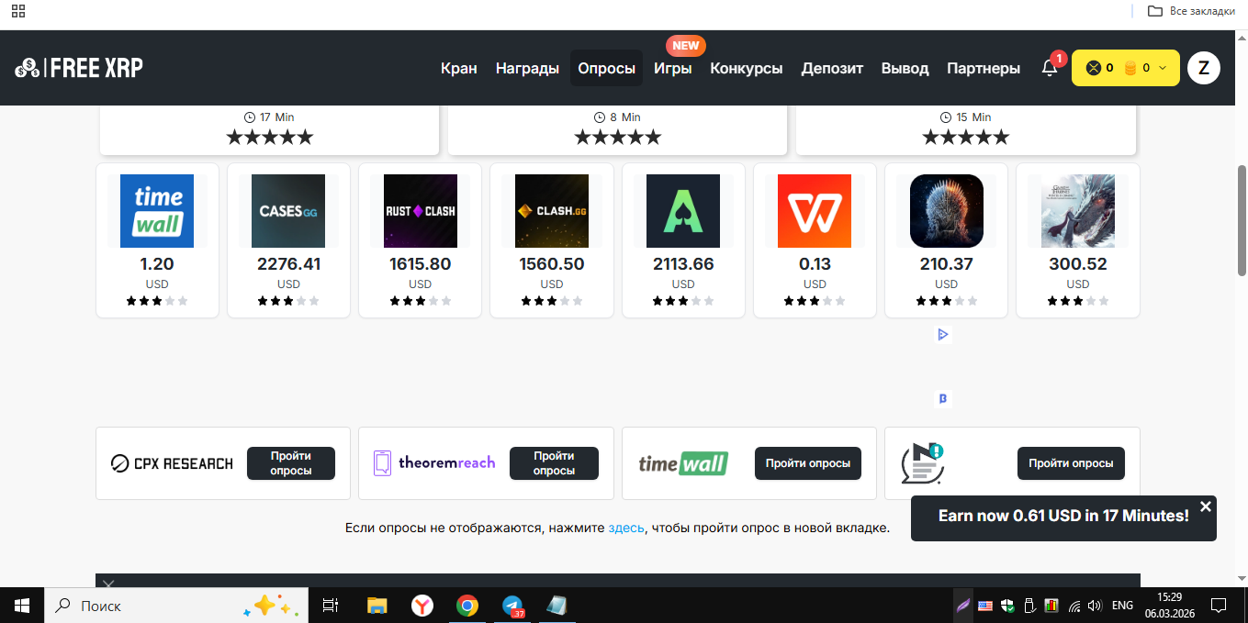
Task: Open the Депозит menu item
Action: coord(832,68)
